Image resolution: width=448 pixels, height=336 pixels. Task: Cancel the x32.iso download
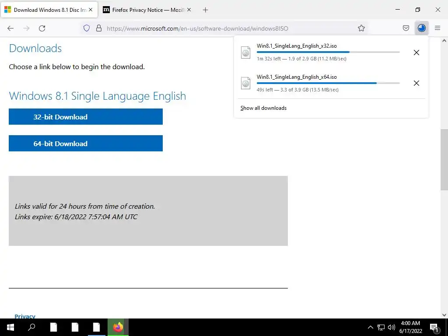[416, 52]
